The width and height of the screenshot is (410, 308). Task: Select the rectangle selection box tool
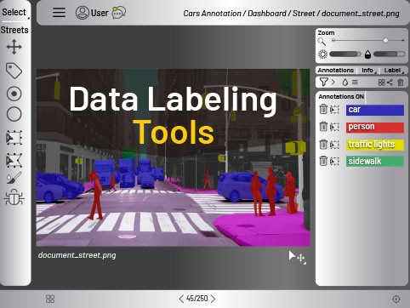coord(14,138)
